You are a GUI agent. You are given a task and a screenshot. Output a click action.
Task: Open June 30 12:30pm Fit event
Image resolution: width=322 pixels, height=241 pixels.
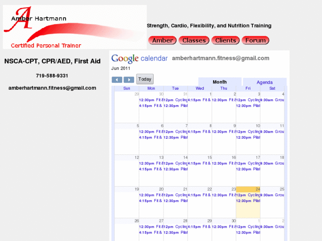pos(224,227)
